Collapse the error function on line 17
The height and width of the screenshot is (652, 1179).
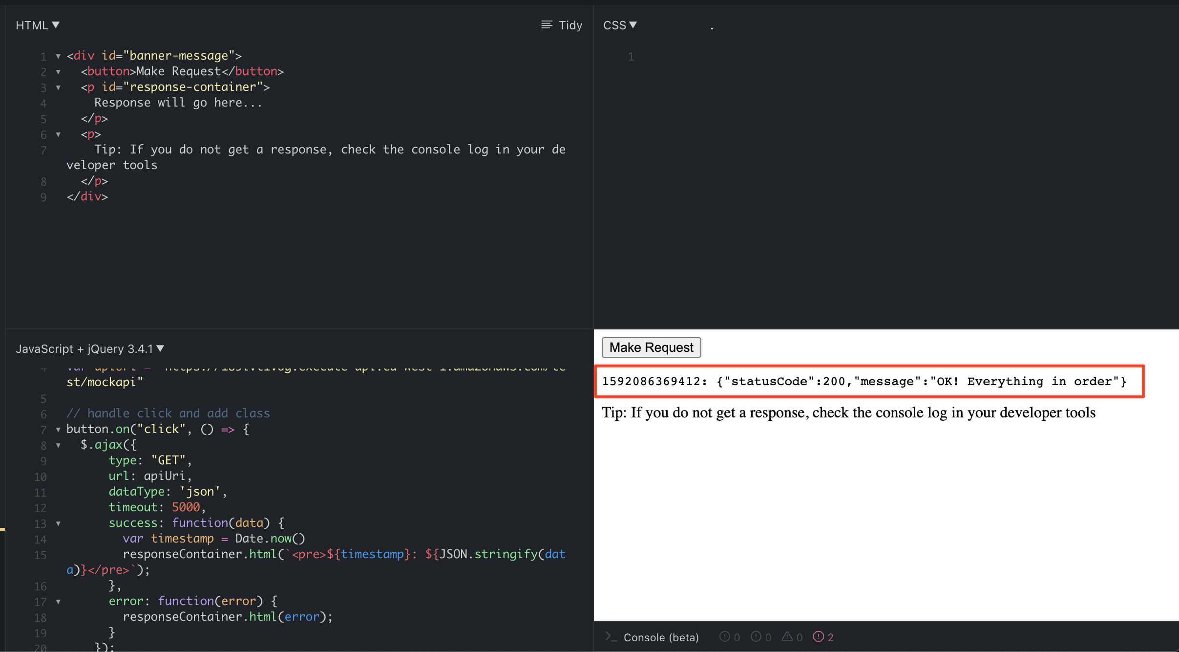click(x=58, y=602)
